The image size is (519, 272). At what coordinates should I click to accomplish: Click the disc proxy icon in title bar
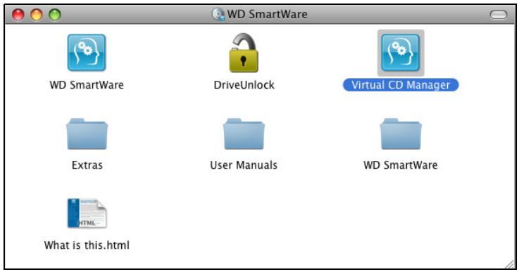[218, 14]
